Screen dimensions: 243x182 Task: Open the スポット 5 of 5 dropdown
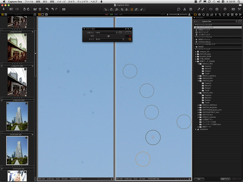point(106,33)
